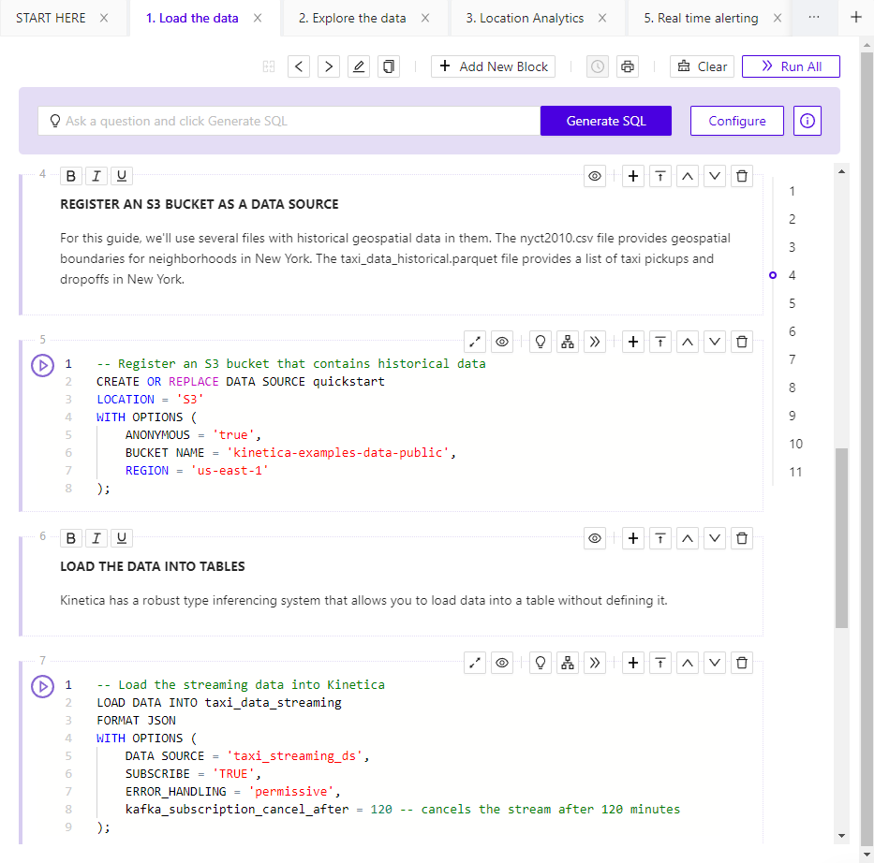
Task: Toggle bold formatting in block 4
Action: coord(70,175)
